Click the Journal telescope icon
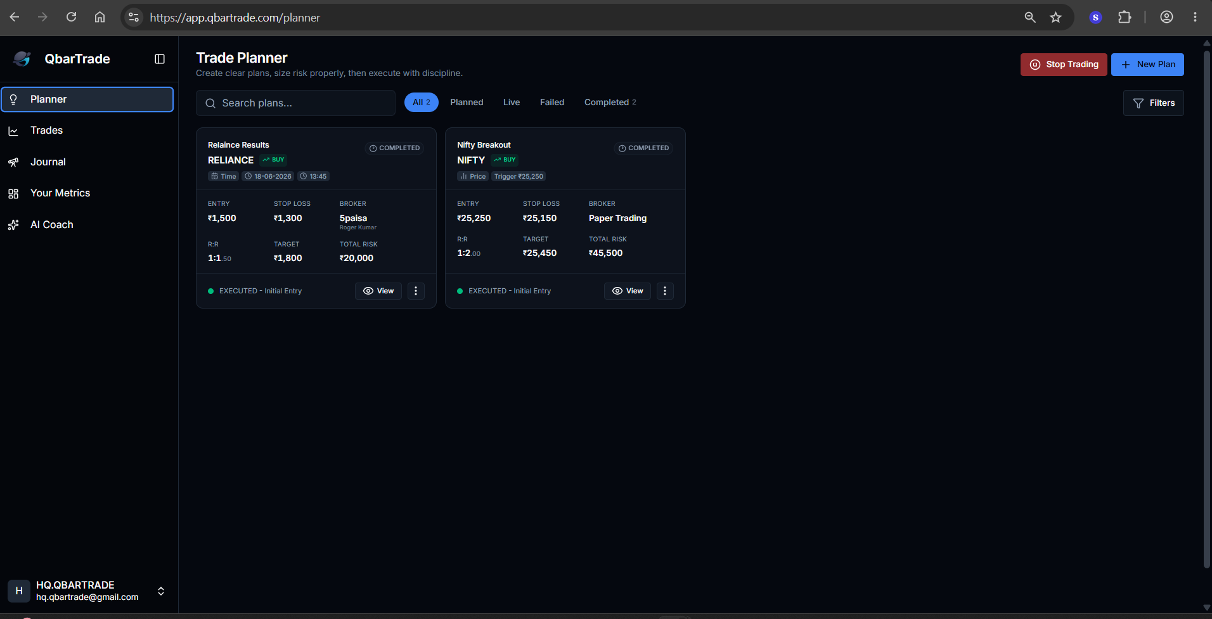The height and width of the screenshot is (619, 1212). click(x=13, y=162)
